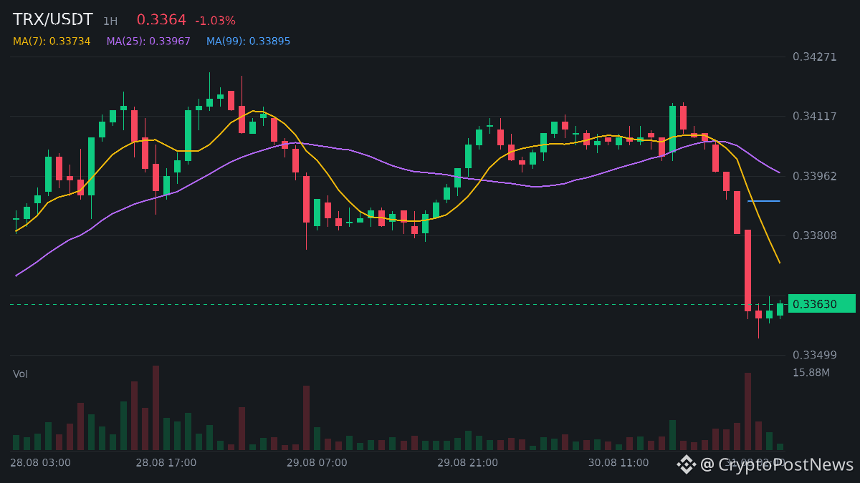The height and width of the screenshot is (483, 860).
Task: Select the MA(25): 0.33967 indicator label
Action: click(148, 42)
